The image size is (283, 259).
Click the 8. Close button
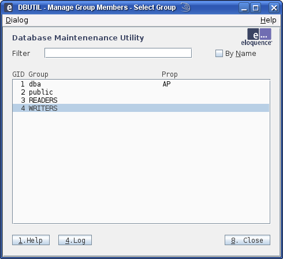pos(247,240)
